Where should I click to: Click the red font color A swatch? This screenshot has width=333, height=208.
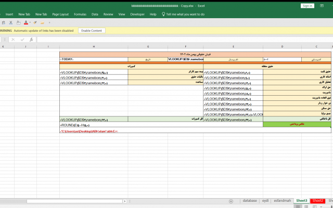tap(25, 22)
